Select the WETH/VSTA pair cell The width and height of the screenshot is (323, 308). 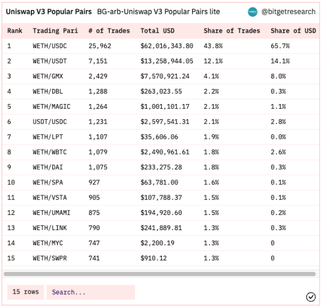click(x=50, y=198)
